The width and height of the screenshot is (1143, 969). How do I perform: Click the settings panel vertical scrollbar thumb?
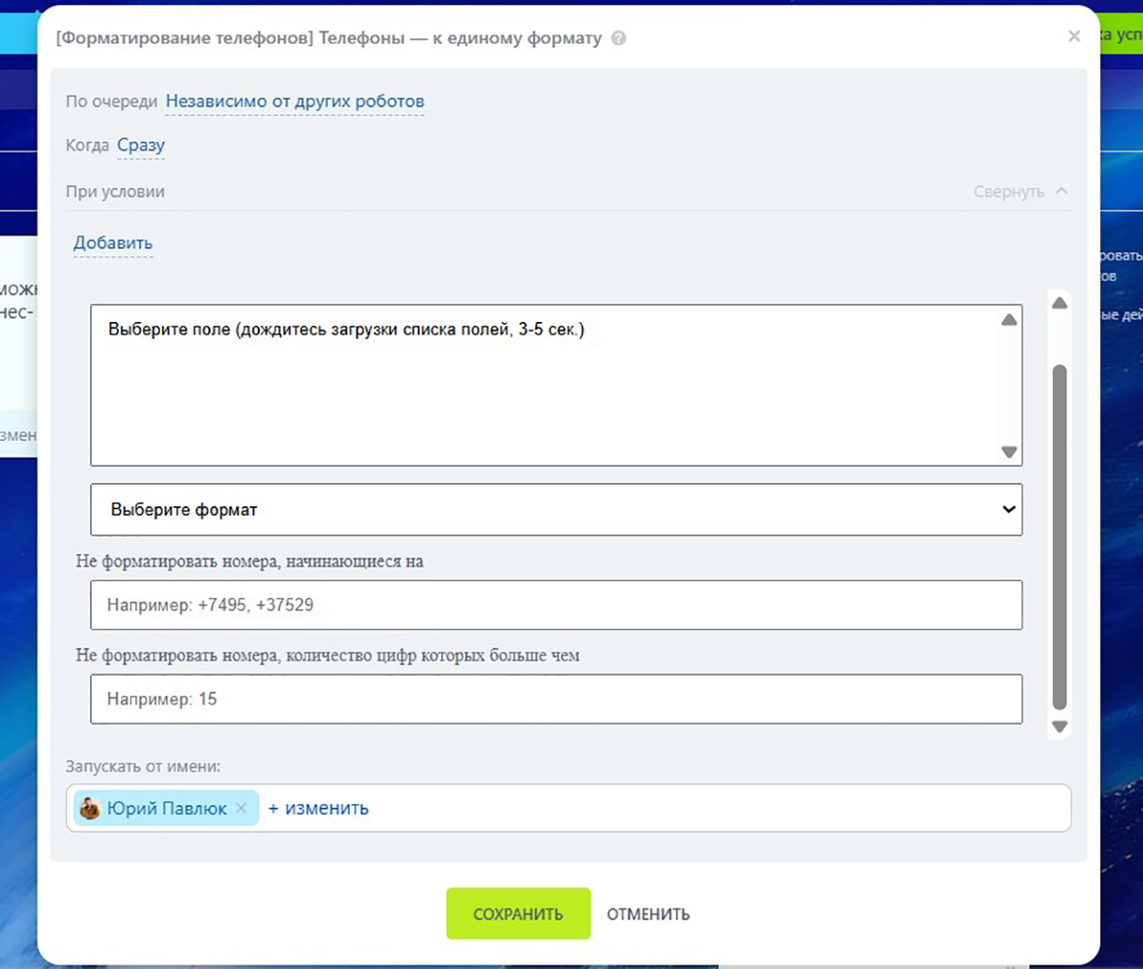pos(1060,536)
